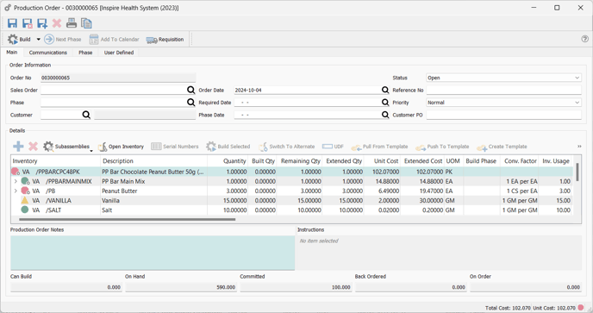
Task: Click the Copy order icon
Action: [86, 23]
